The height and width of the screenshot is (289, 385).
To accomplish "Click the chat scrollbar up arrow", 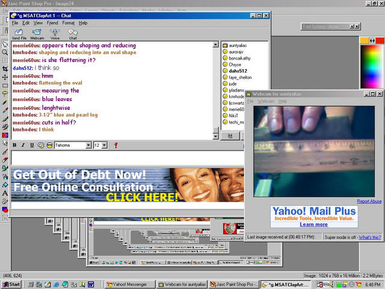I will (x=215, y=45).
